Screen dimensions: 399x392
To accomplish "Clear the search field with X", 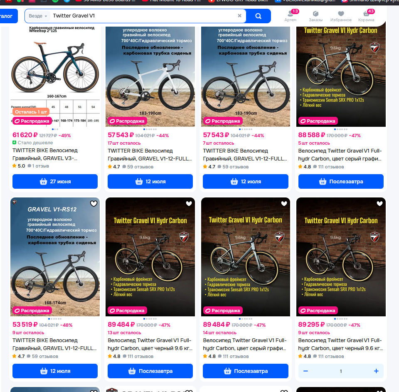I will click(x=239, y=16).
